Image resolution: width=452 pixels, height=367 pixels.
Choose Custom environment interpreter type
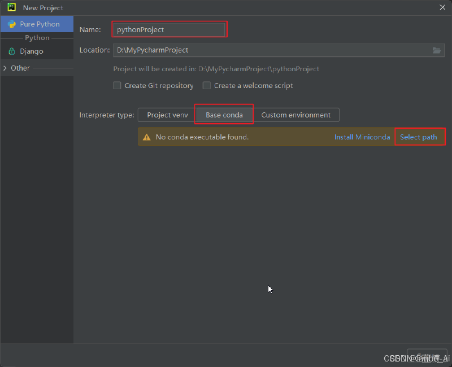(295, 115)
